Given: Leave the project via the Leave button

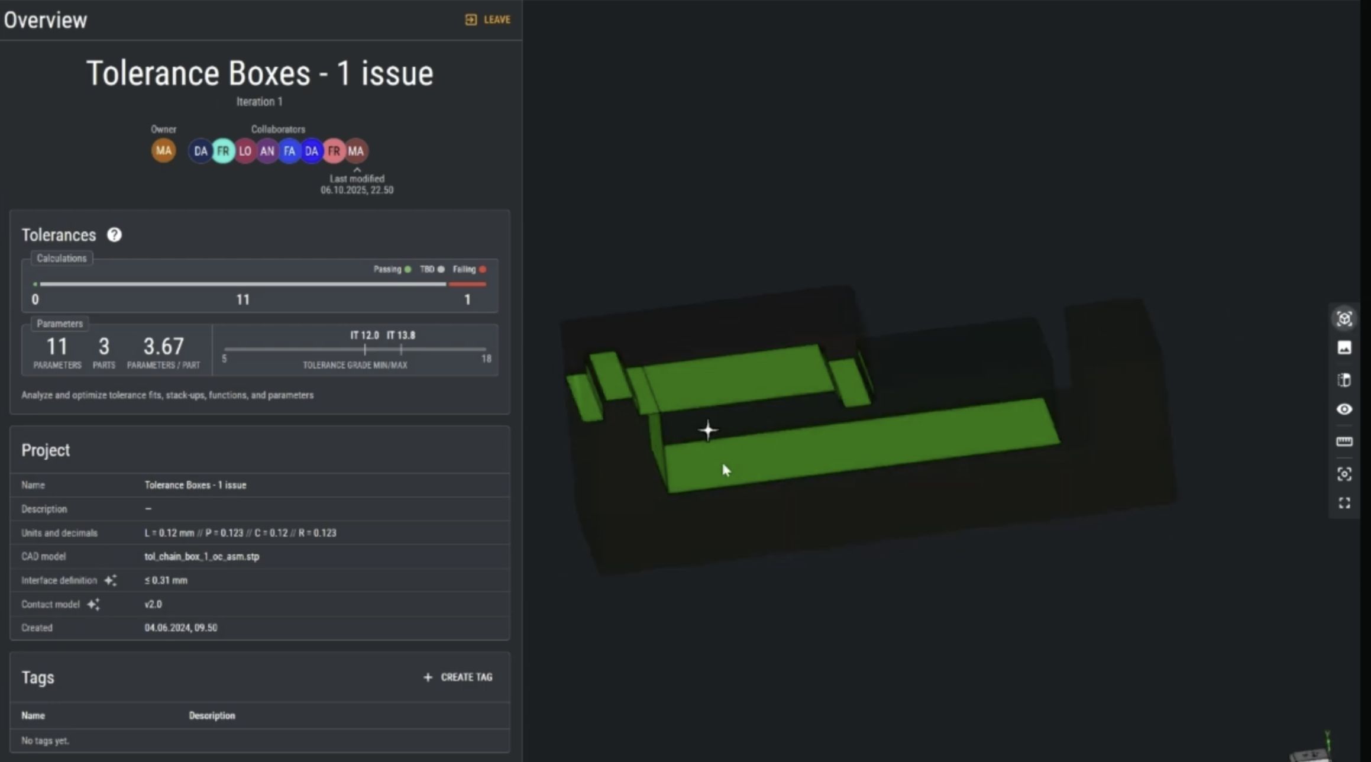Looking at the screenshot, I should point(487,19).
